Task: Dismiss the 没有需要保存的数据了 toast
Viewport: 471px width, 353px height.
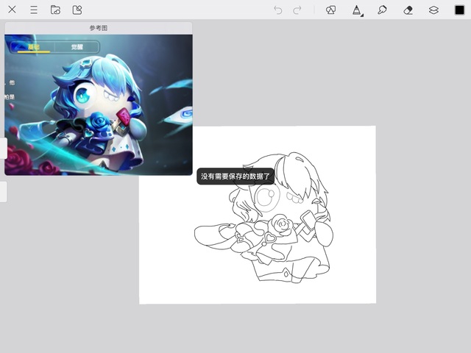Action: coord(235,176)
